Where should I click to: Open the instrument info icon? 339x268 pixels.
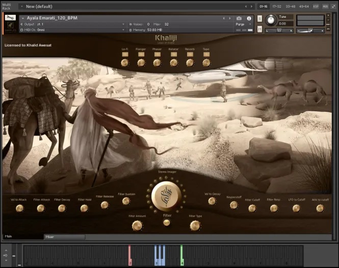(249, 18)
